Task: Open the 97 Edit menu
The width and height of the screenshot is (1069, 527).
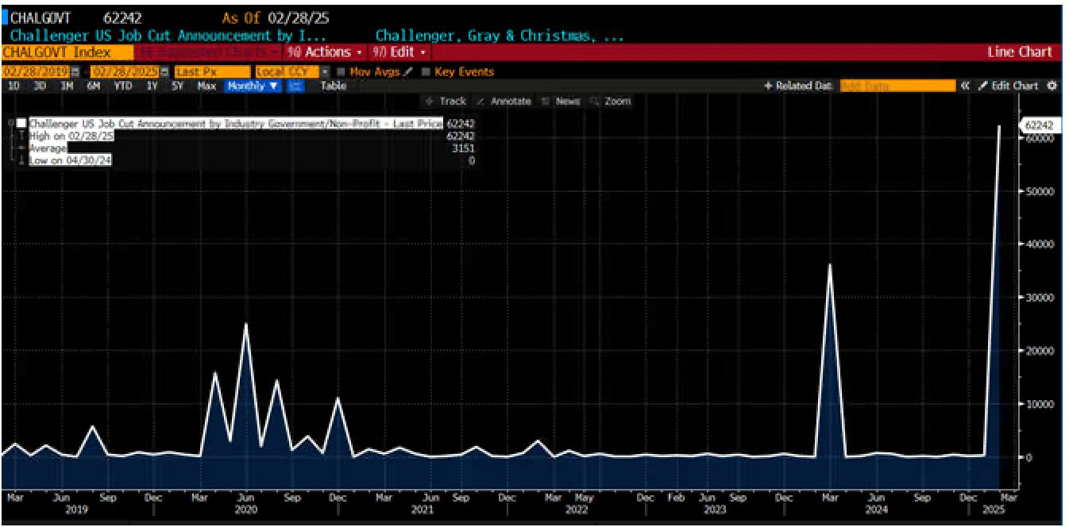Action: click(399, 52)
